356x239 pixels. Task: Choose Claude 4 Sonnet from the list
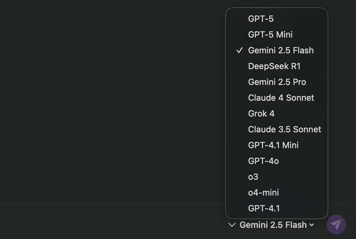(281, 98)
